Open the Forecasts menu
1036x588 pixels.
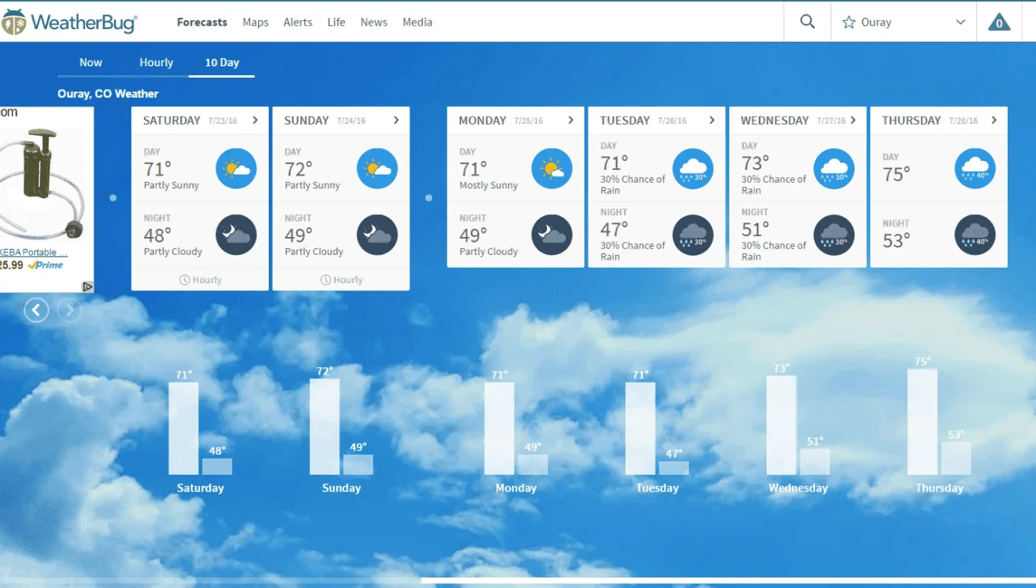click(x=202, y=22)
